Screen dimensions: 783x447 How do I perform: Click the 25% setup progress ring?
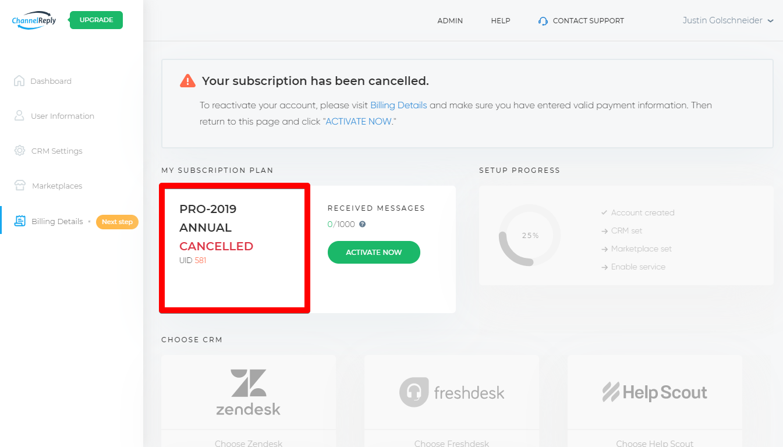[x=530, y=235]
